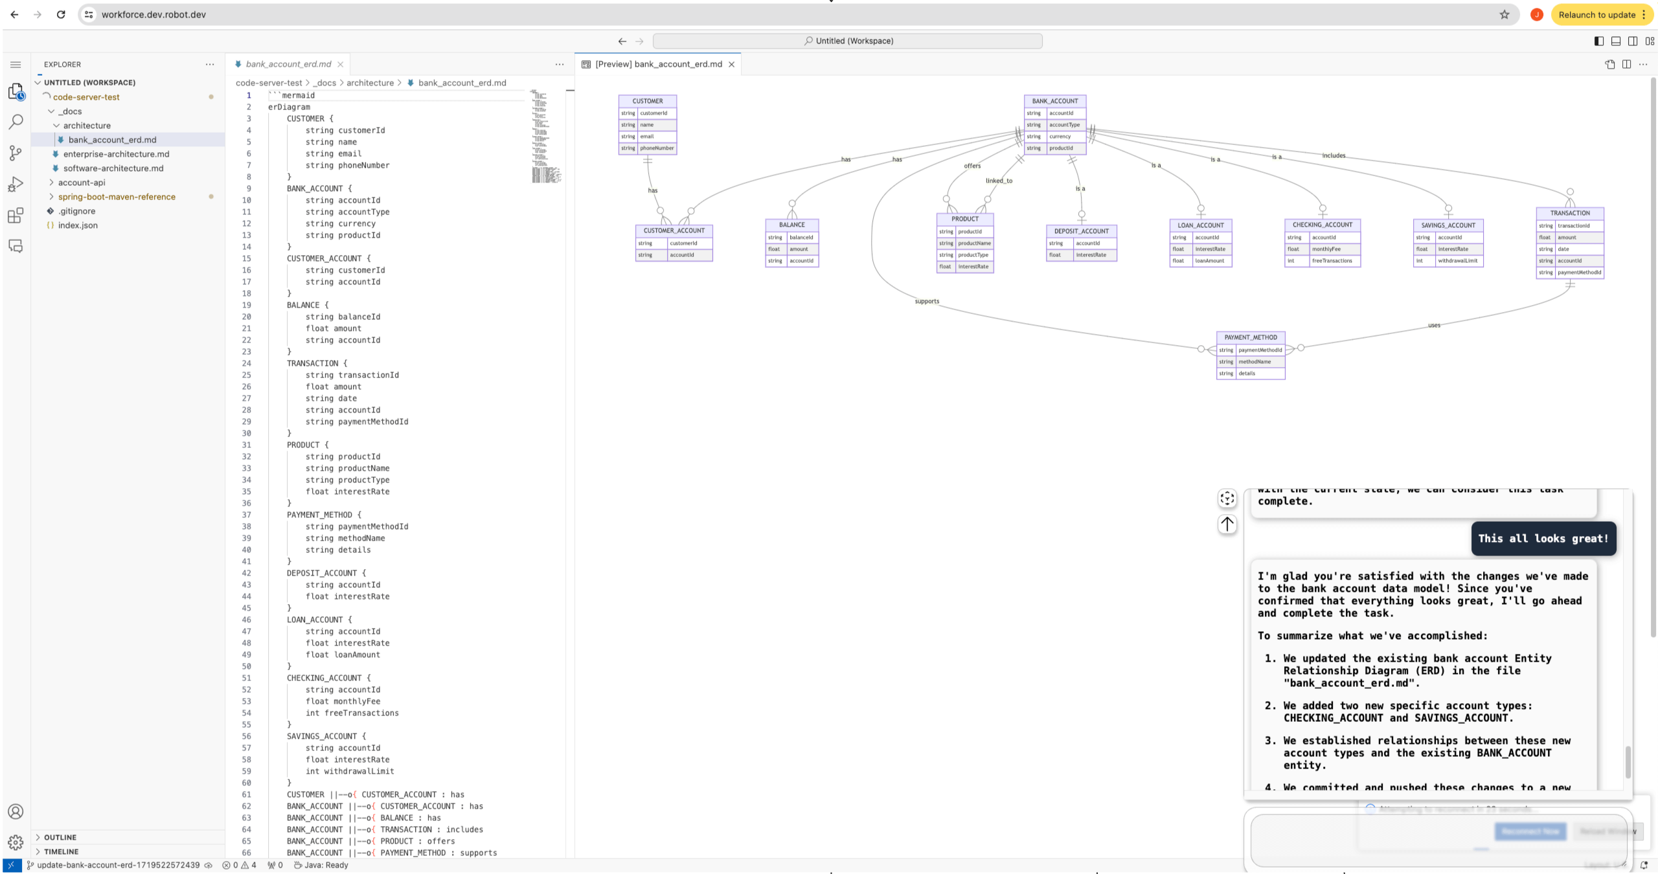Click the branch update-bank-account-erd in the status bar
The height and width of the screenshot is (874, 1658).
(x=119, y=865)
